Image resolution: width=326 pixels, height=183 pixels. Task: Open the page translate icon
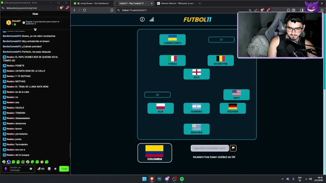point(250,10)
